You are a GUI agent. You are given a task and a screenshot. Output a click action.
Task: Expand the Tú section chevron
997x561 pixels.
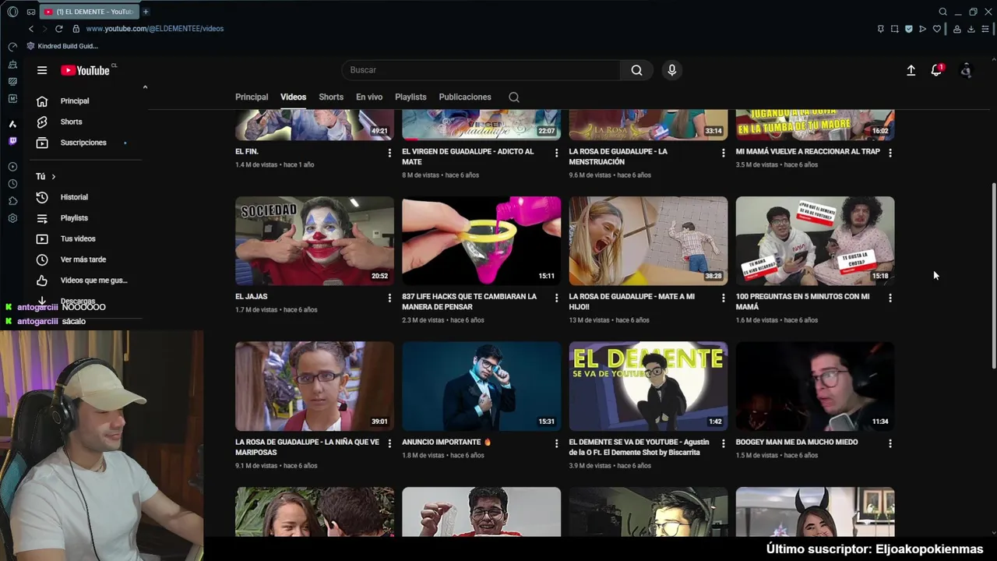click(x=53, y=177)
